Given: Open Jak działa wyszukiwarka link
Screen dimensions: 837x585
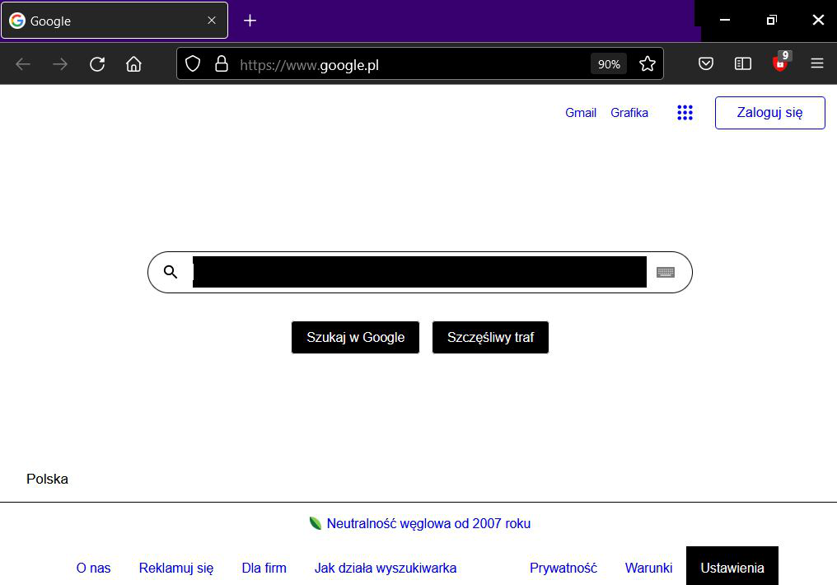Looking at the screenshot, I should pos(386,568).
